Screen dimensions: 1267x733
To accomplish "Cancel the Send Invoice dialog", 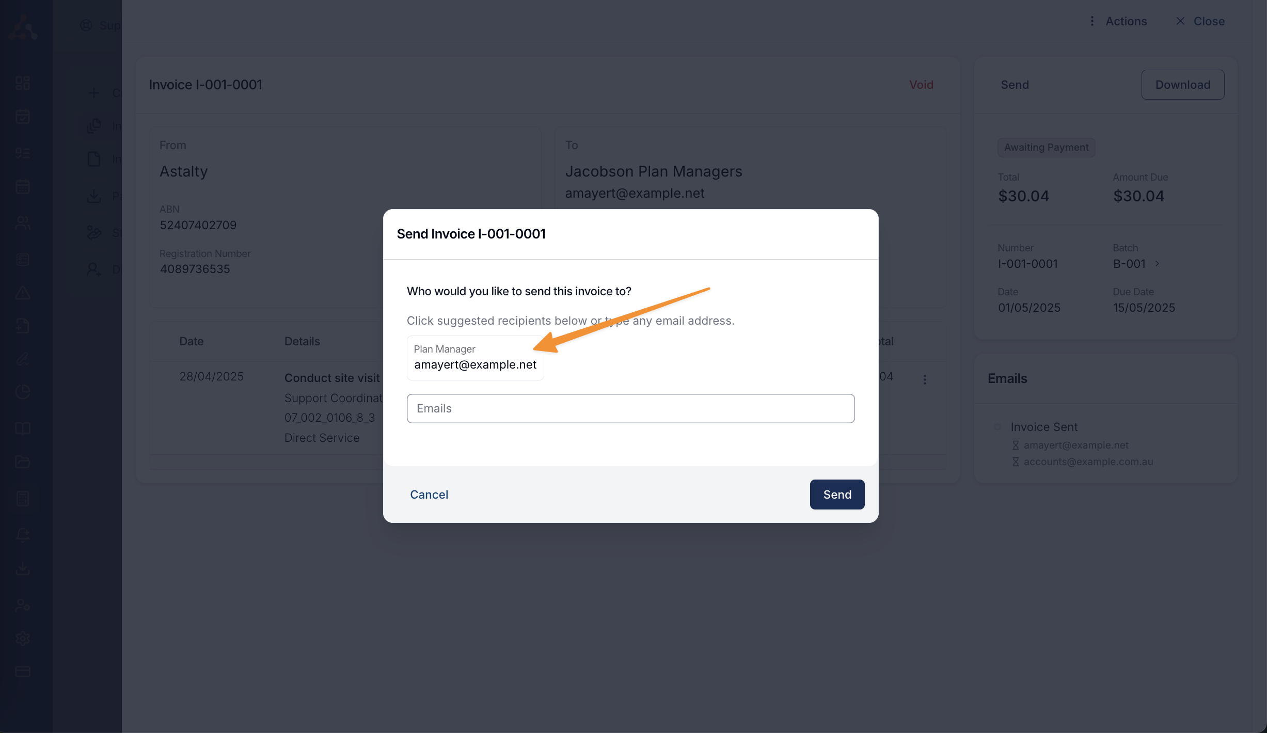I will (429, 495).
